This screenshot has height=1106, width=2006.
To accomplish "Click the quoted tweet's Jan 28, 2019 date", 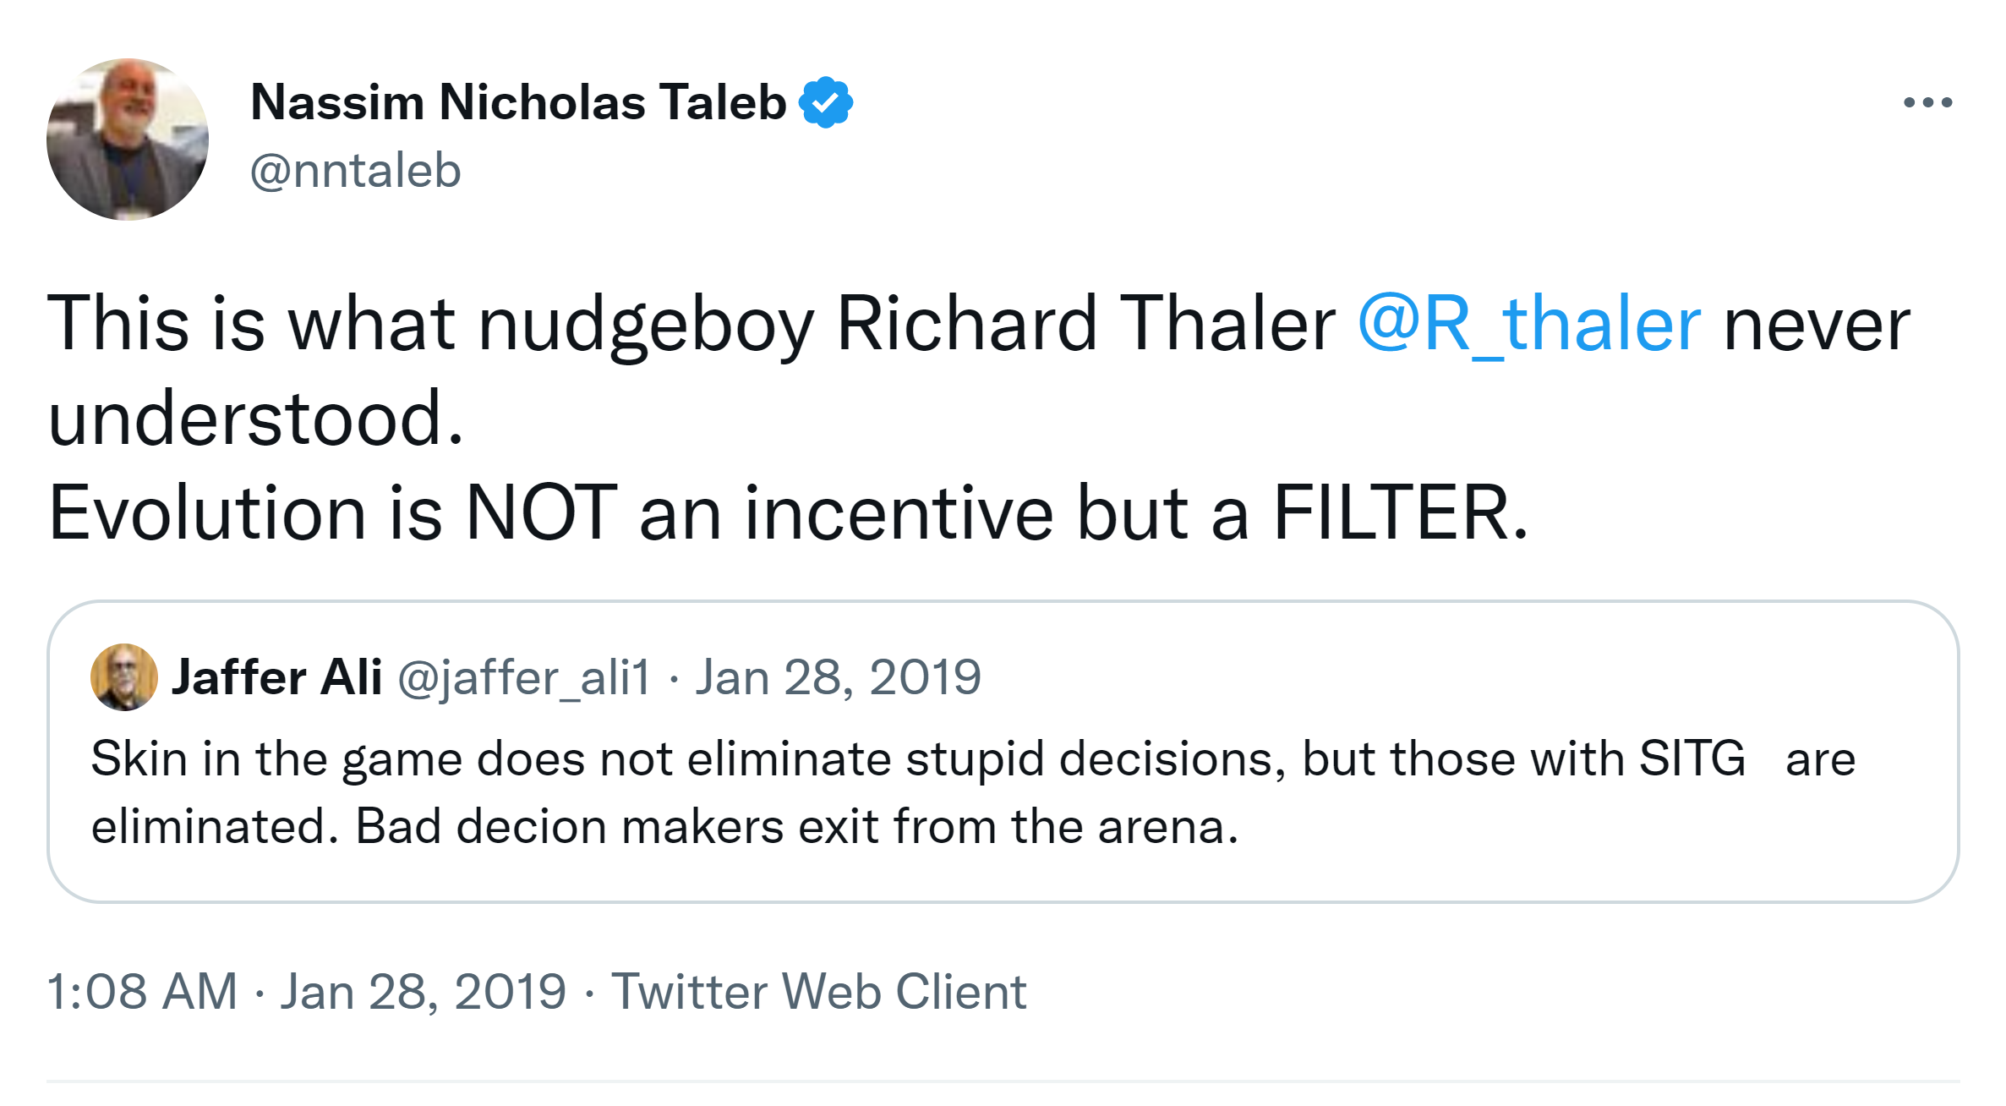I will [x=838, y=677].
